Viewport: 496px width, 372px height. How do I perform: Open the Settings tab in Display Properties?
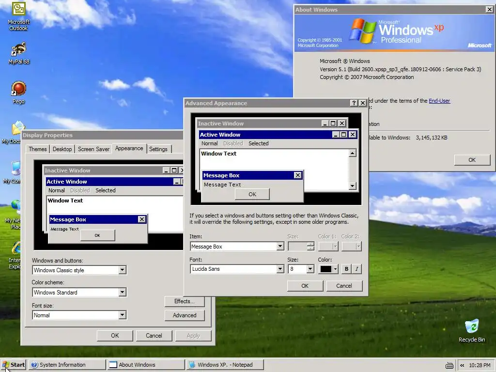[158, 149]
